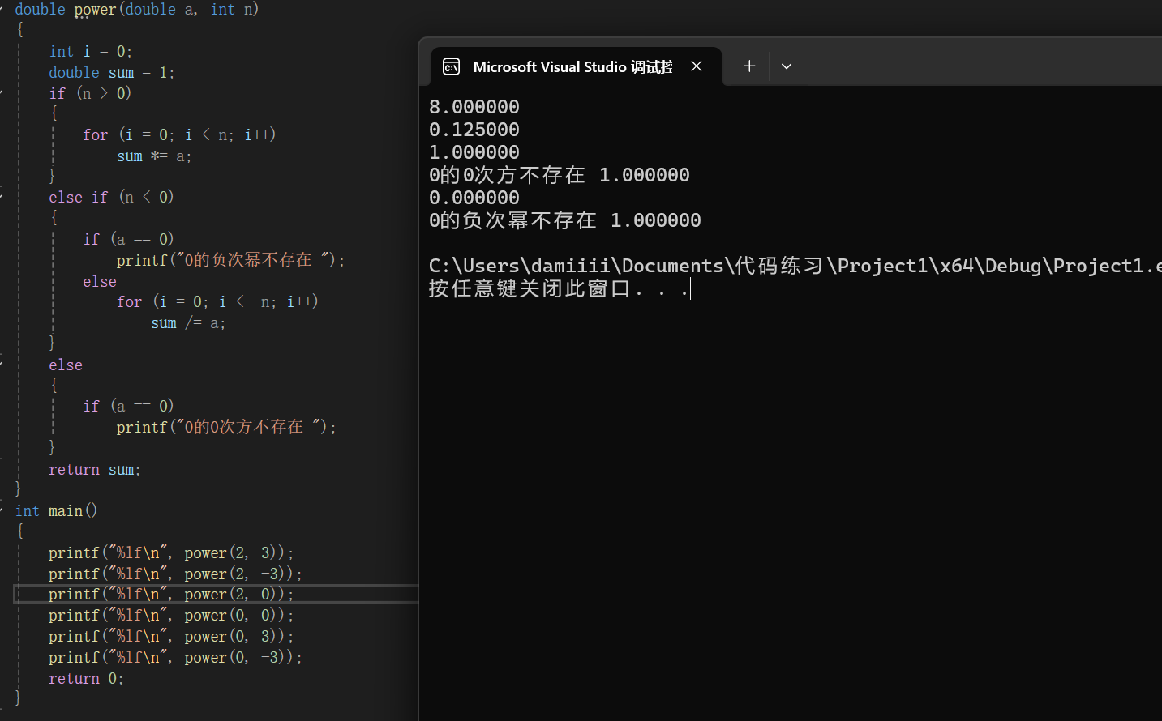The height and width of the screenshot is (721, 1162).
Task: Click the 'int i = 0;' declaration line
Action: [x=90, y=52]
